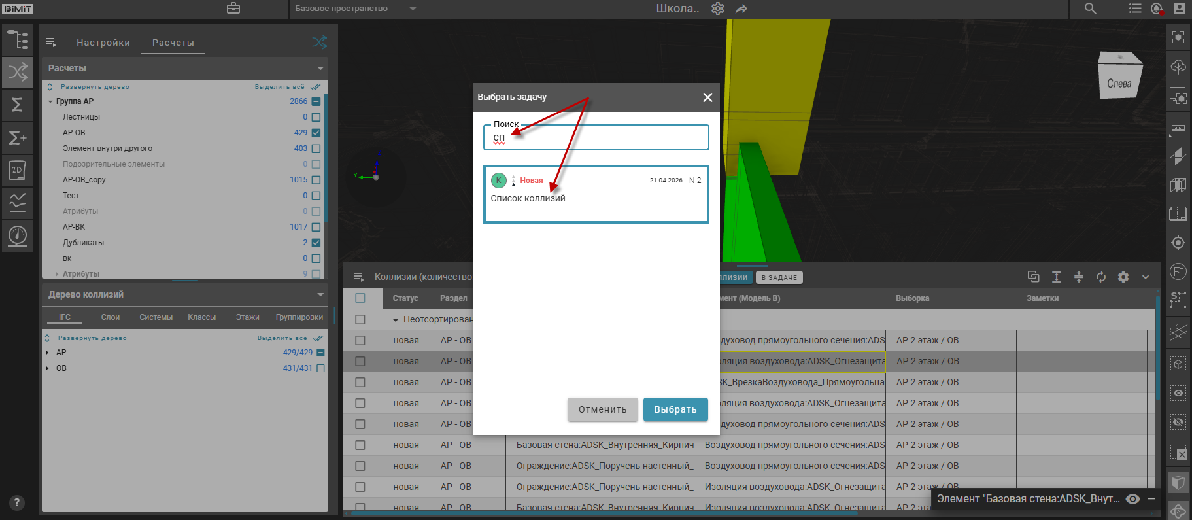Switch to the Настройки tab
The width and height of the screenshot is (1192, 520).
[x=103, y=43]
